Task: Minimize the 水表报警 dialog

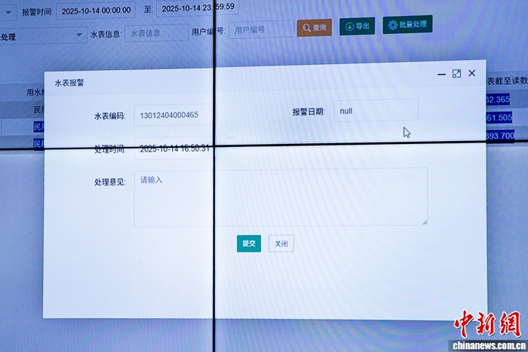Action: coord(441,74)
